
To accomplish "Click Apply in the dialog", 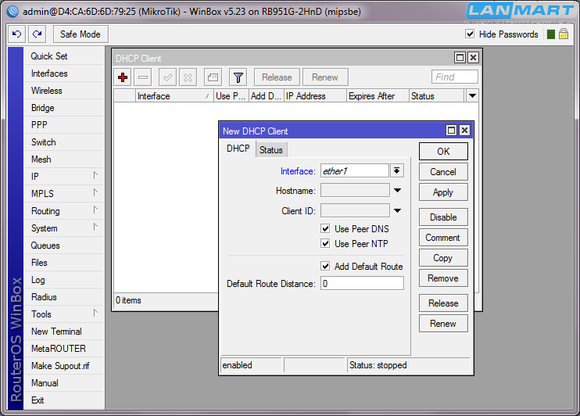I will click(x=443, y=192).
